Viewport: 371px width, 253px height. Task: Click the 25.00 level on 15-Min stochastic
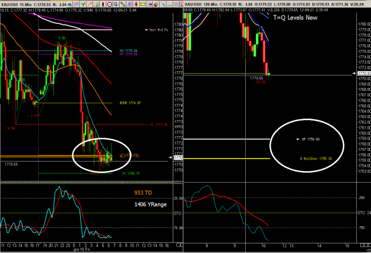tap(179, 198)
